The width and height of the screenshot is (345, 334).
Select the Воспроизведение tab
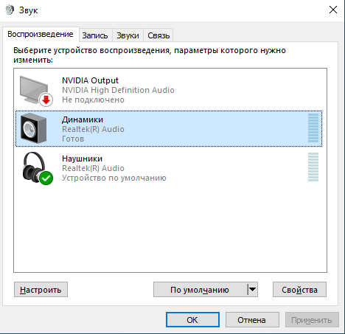(41, 34)
